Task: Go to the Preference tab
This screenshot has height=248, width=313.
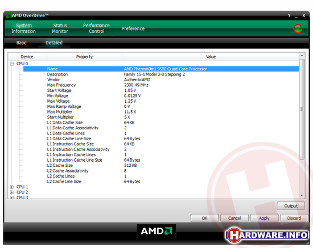Action: click(133, 29)
